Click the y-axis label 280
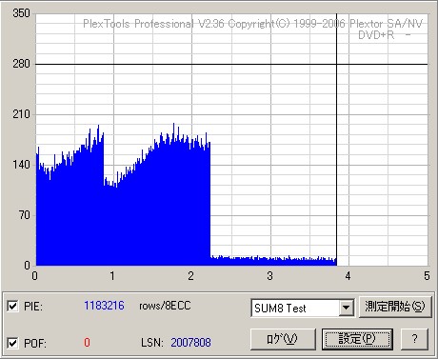The height and width of the screenshot is (359, 438). coord(21,64)
